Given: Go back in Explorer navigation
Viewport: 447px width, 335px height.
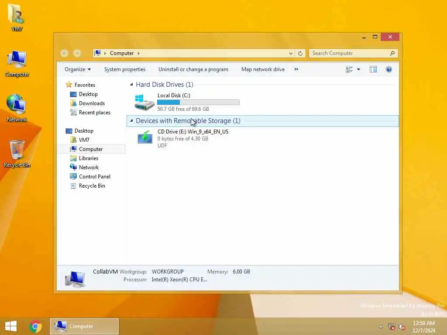Looking at the screenshot, I should pos(65,53).
